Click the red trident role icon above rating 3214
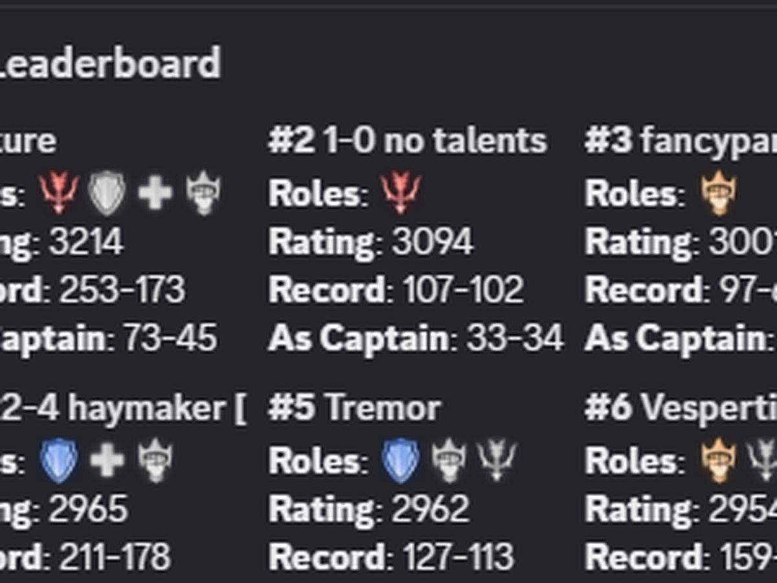Screen dimensions: 777x583 [x=59, y=193]
